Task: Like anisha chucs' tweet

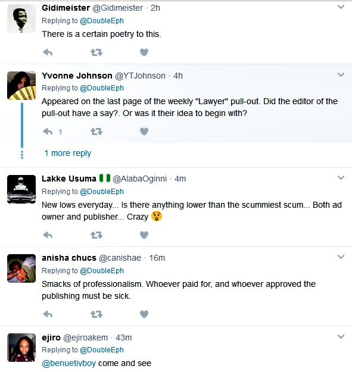Action: (x=144, y=314)
